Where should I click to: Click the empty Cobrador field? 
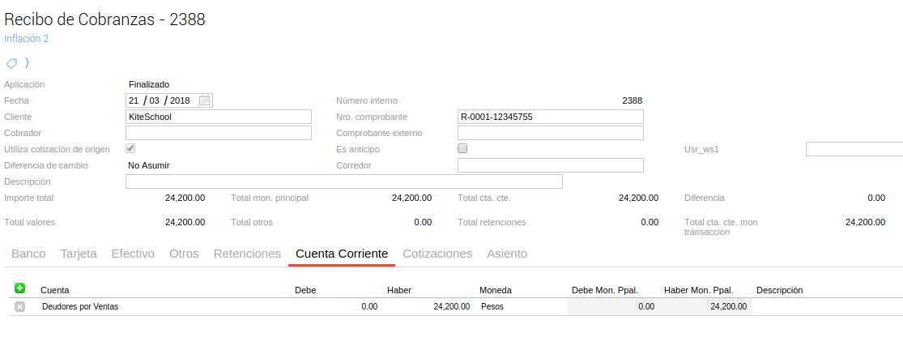pos(219,133)
